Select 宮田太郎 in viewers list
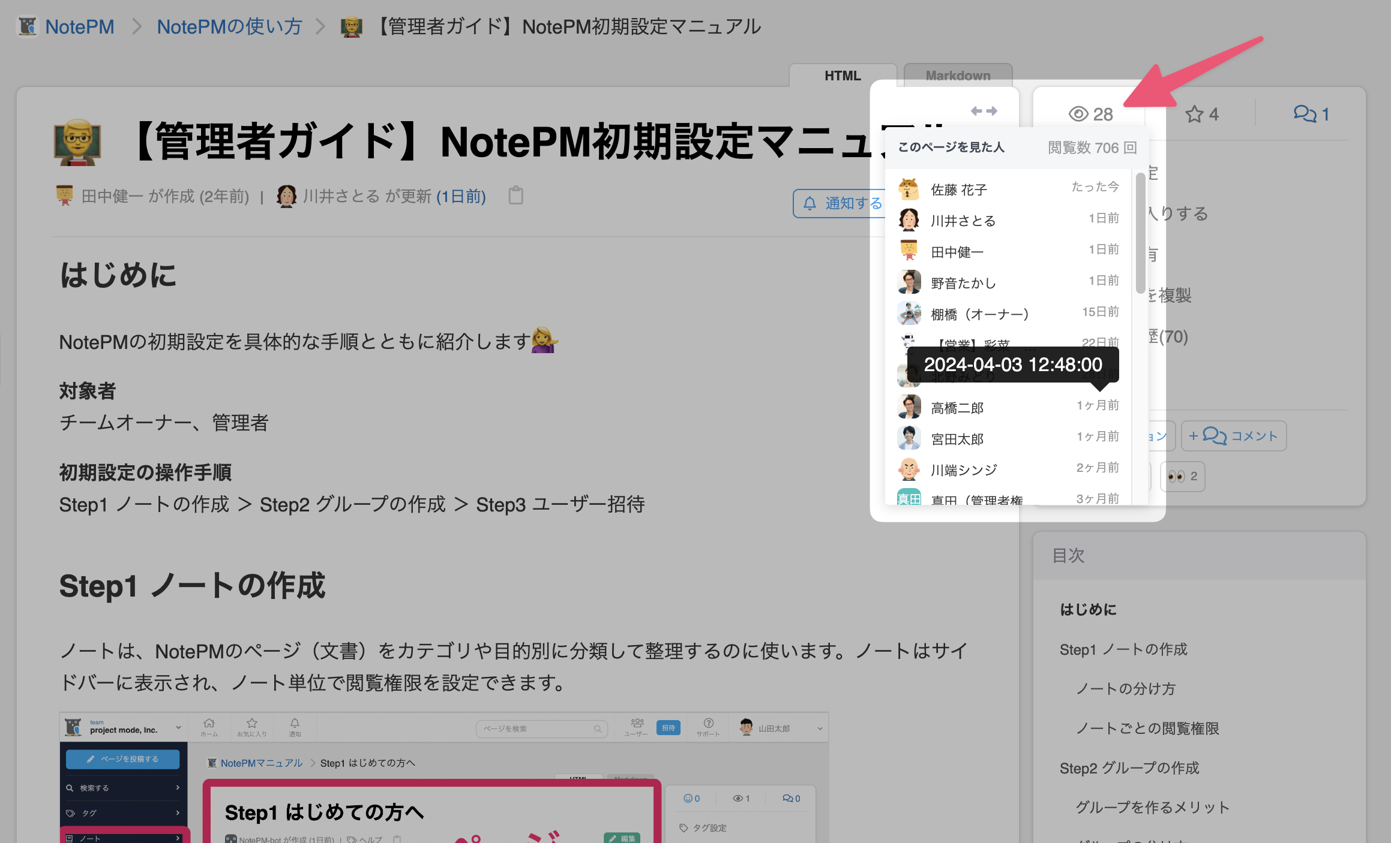The width and height of the screenshot is (1391, 843). pos(1008,439)
